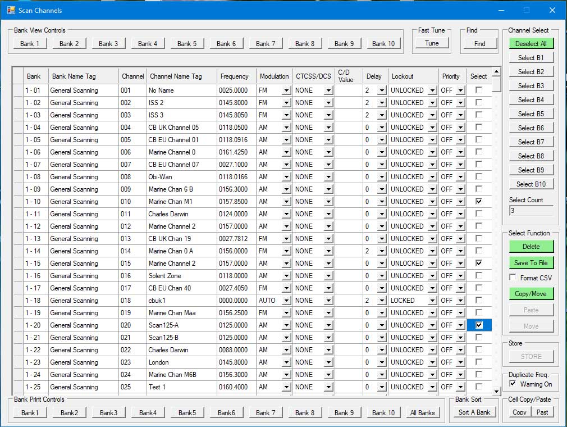Click the Copy button in Cell Copy/Paste
The width and height of the screenshot is (567, 427).
tap(519, 412)
